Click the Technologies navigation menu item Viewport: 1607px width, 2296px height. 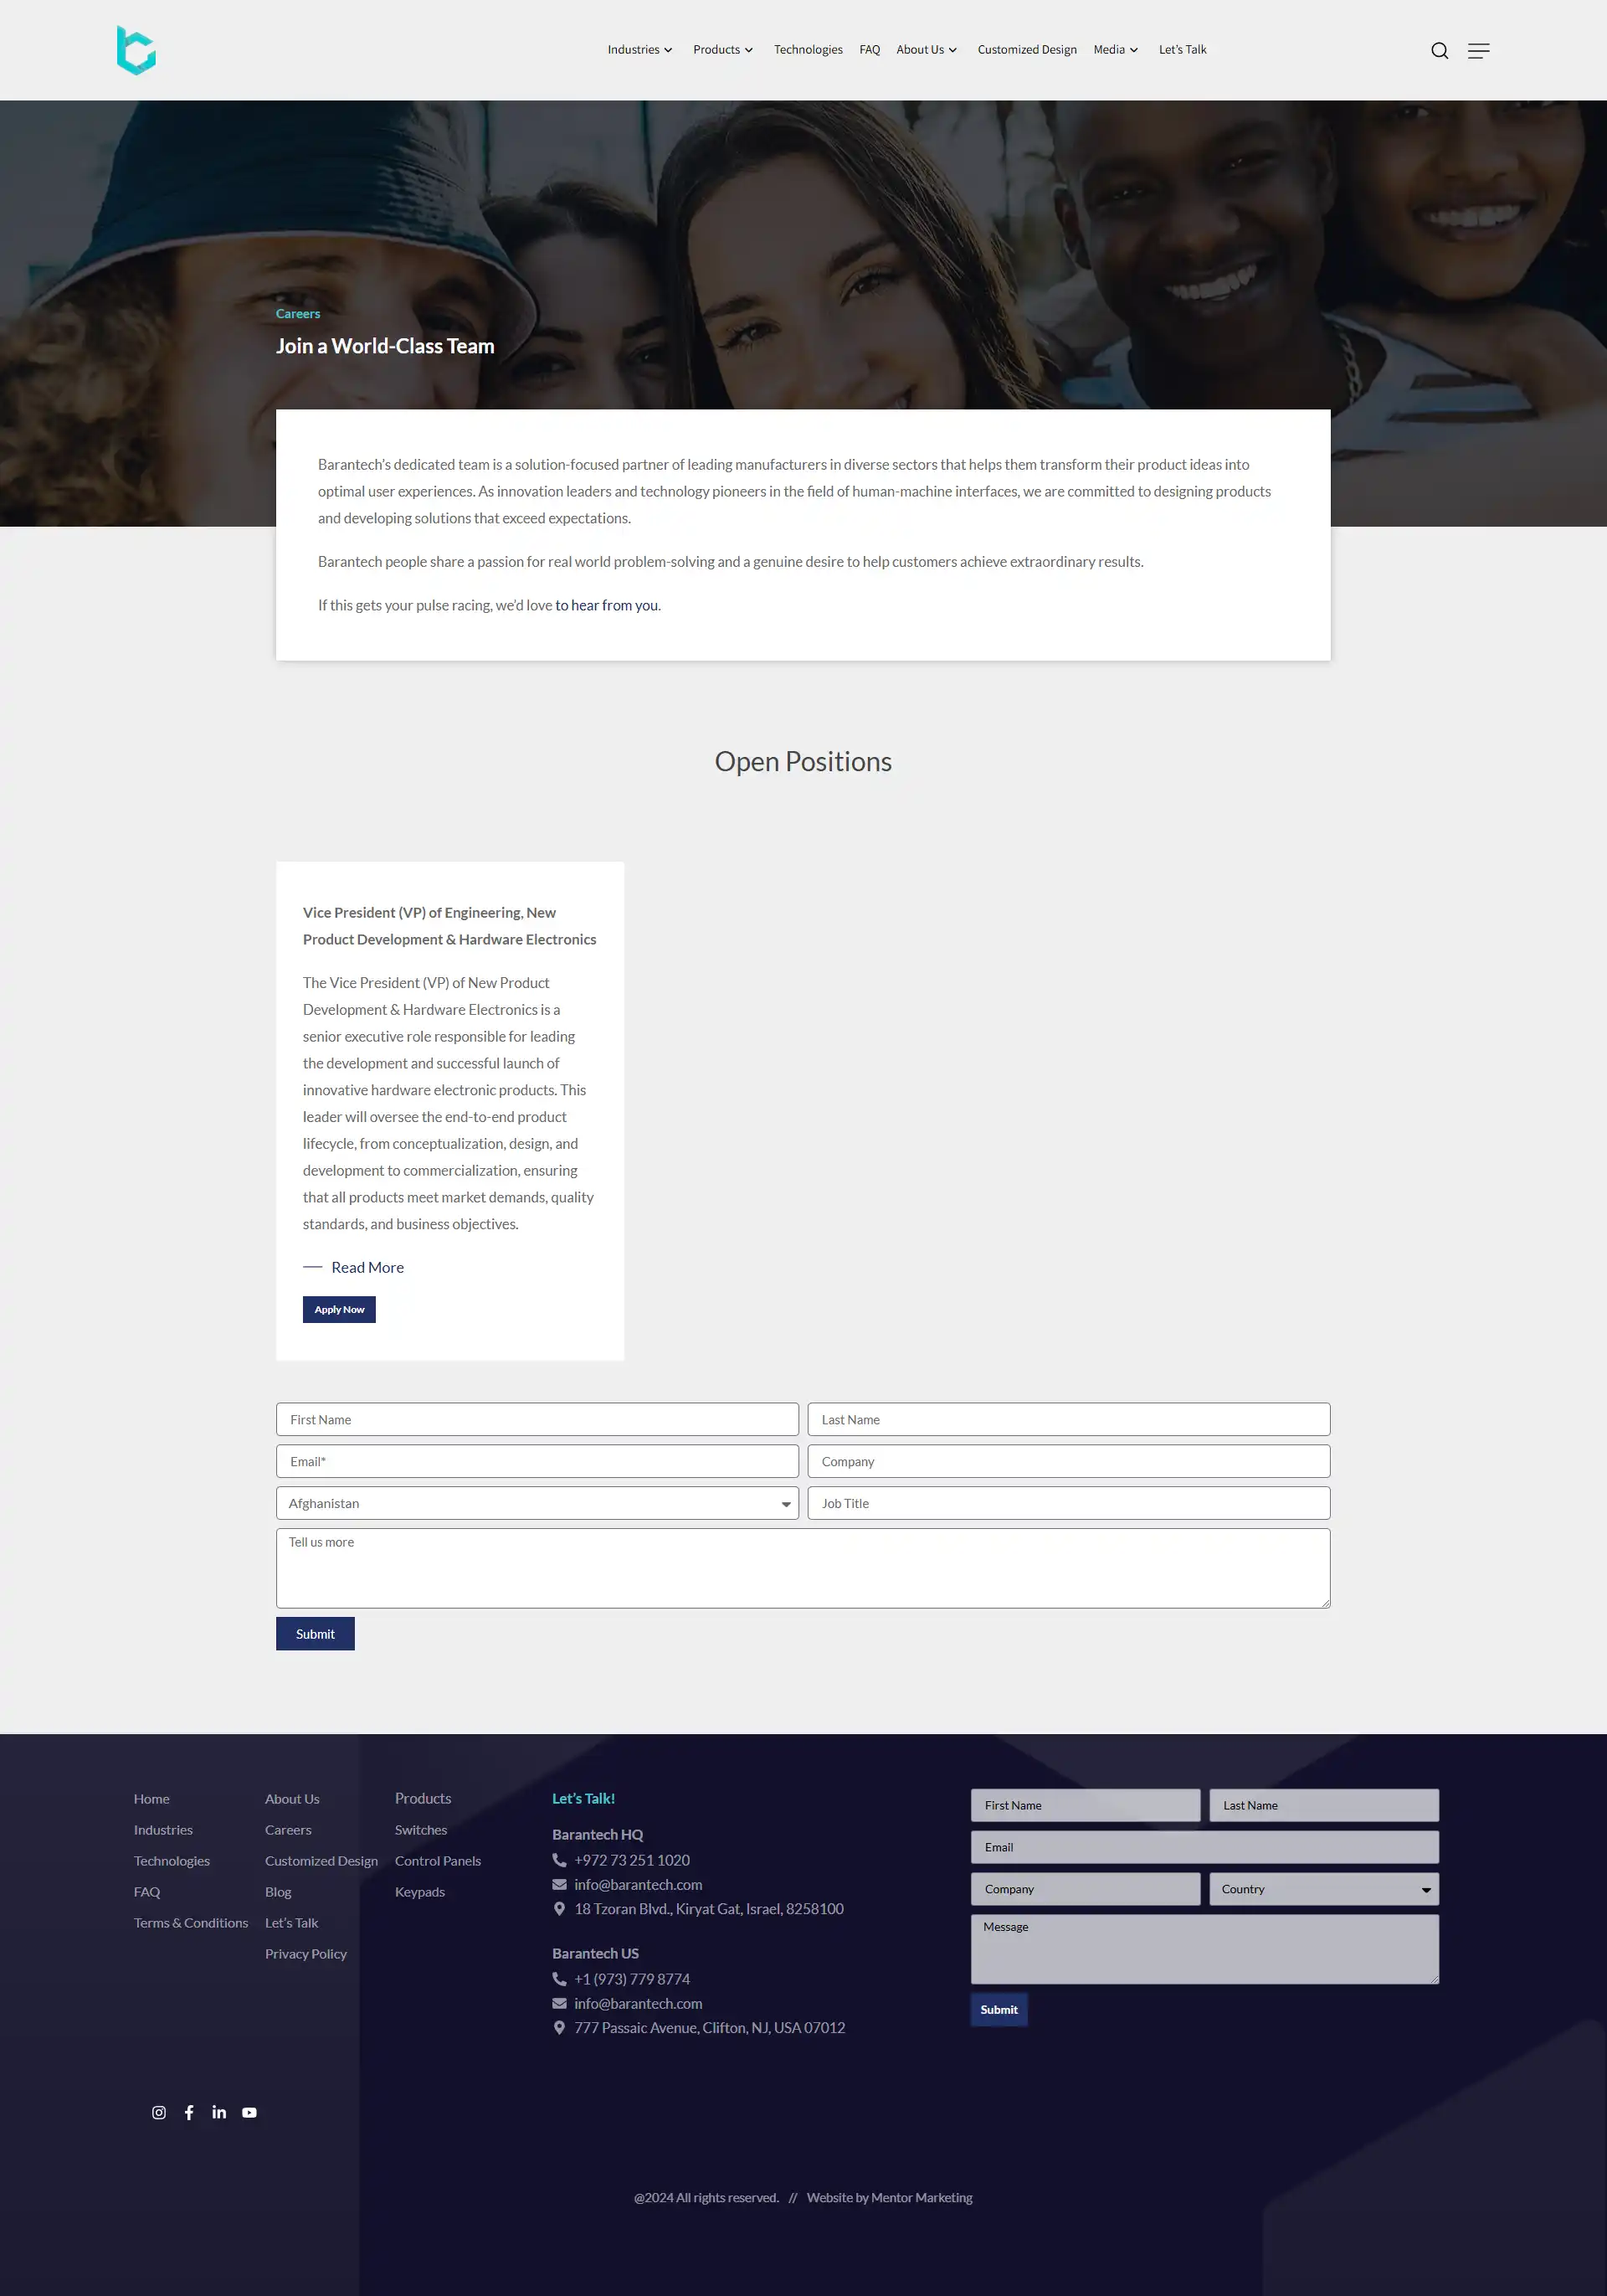pos(808,49)
